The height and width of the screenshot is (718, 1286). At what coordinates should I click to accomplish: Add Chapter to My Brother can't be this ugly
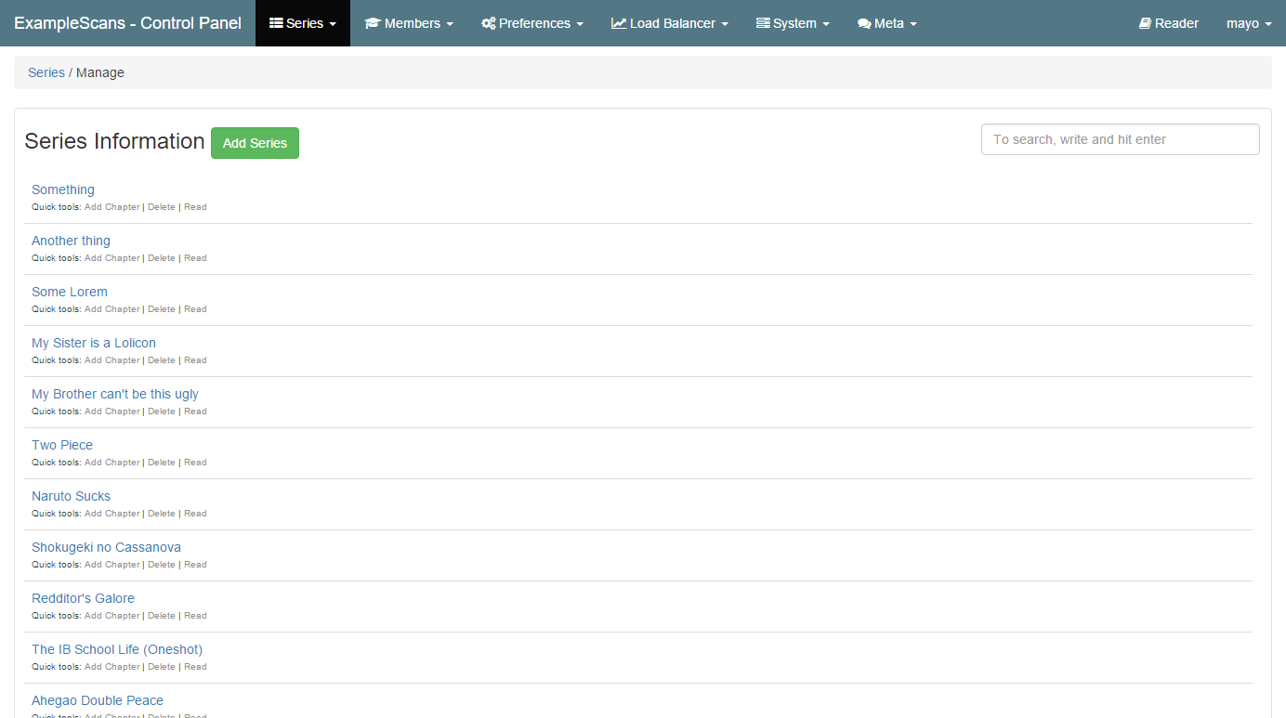click(x=112, y=411)
